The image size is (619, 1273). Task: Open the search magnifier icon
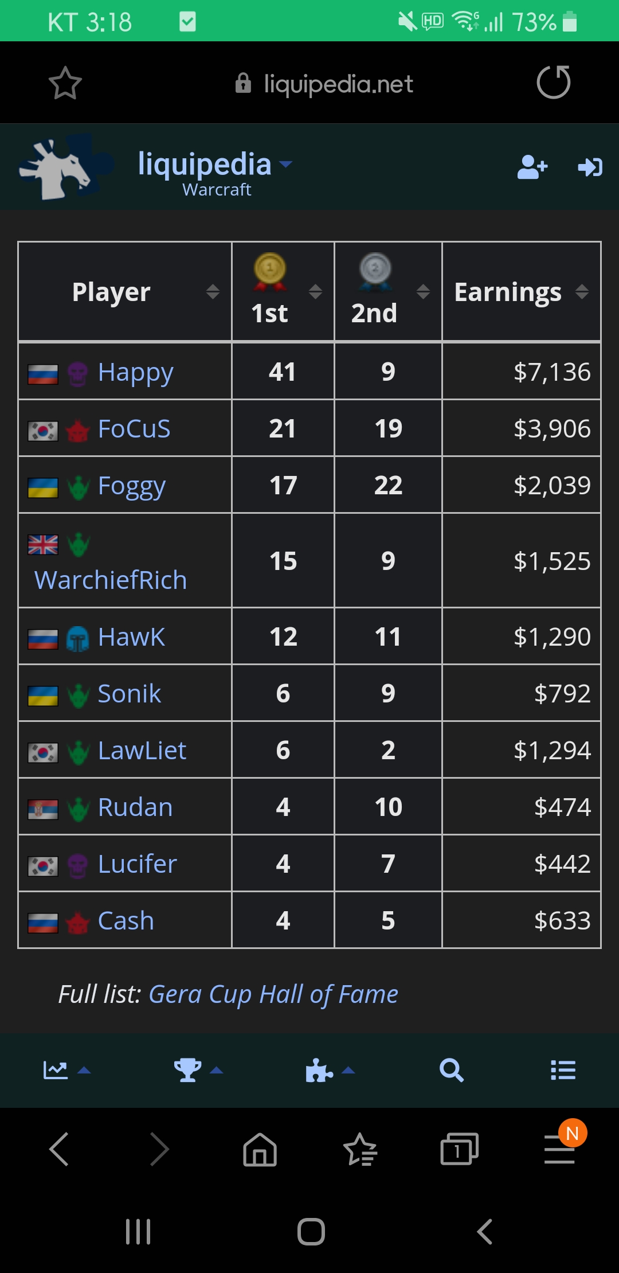(451, 1070)
